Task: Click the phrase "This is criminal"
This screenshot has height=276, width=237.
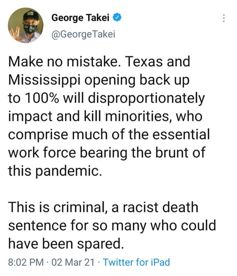Action: coord(61,208)
